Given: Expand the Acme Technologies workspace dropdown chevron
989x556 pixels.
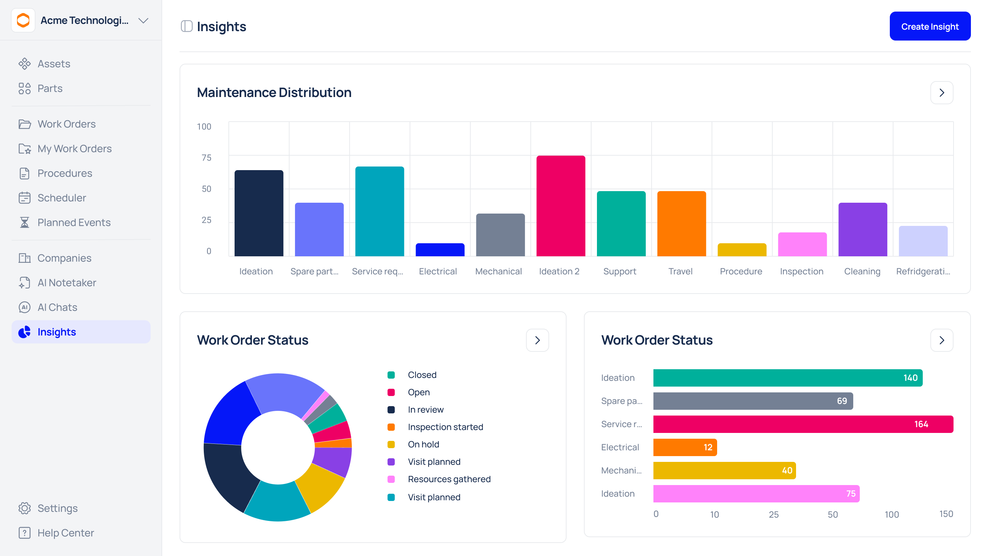Looking at the screenshot, I should pos(143,20).
